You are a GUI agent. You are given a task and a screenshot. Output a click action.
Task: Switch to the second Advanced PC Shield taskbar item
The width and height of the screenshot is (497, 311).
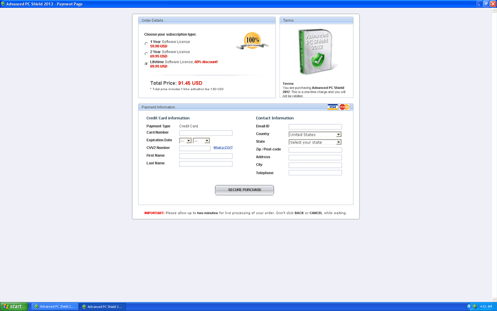(x=102, y=307)
